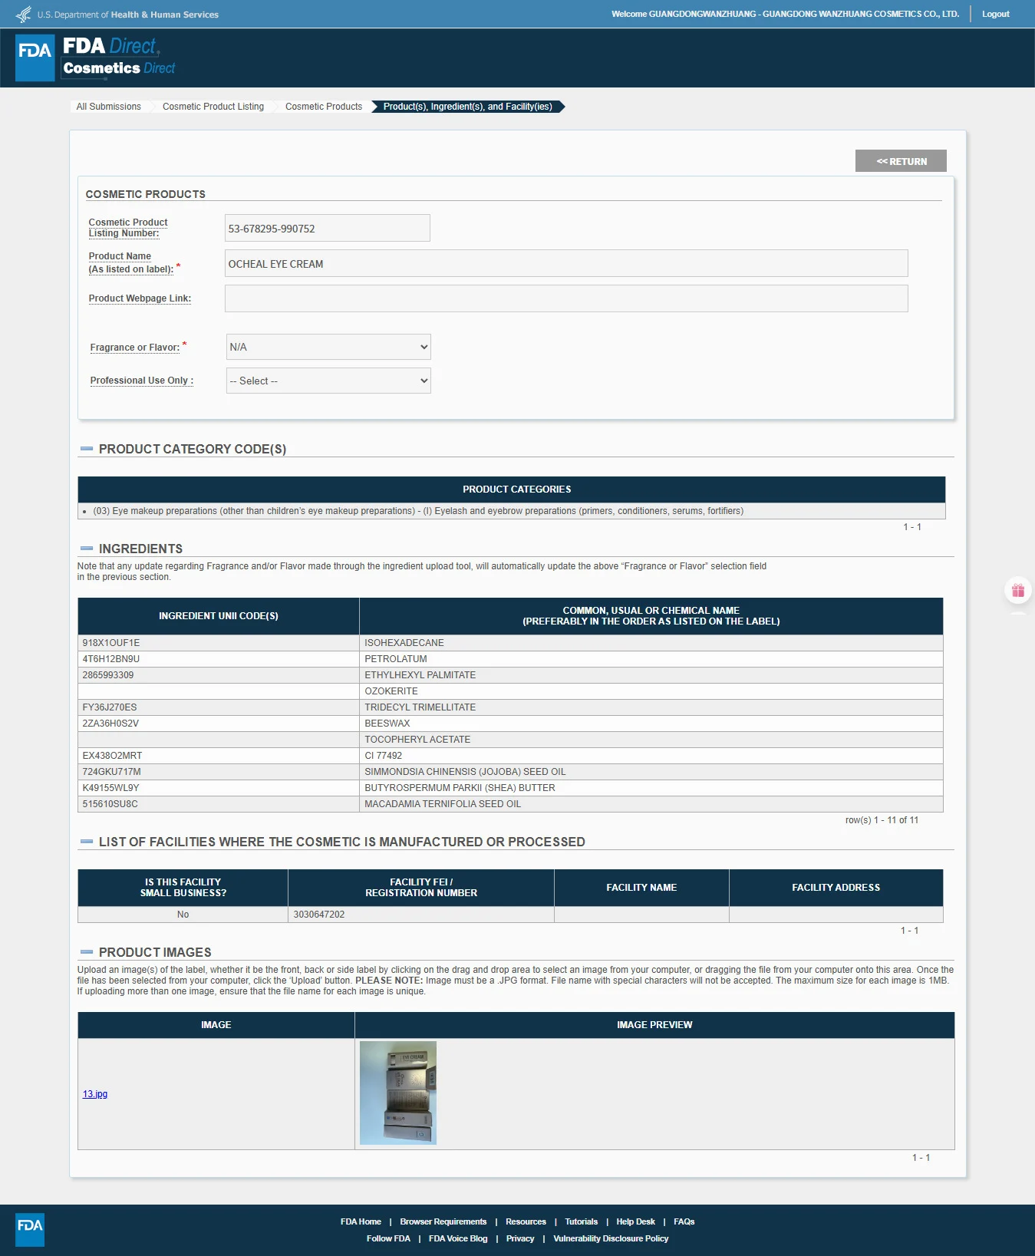Click the eye cream image preview thumbnail
Image resolution: width=1035 pixels, height=1256 pixels.
point(398,1093)
